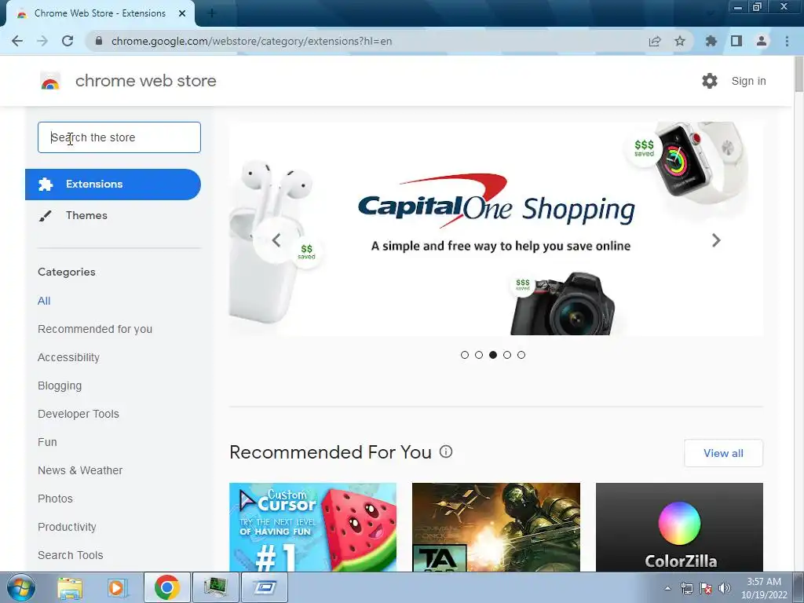Screen dimensions: 804x603
Task: Open the Productivity category
Action: 68,527
